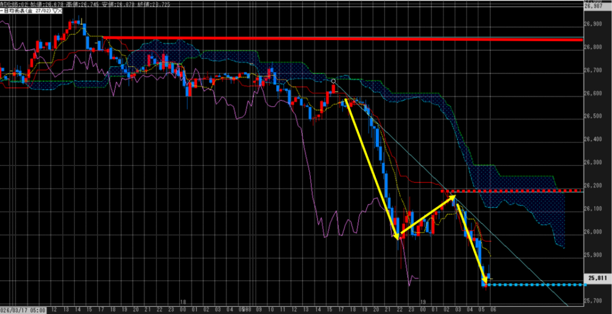This screenshot has width=612, height=314.
Task: Select the first long yellow down arrow
Action: tap(371, 169)
